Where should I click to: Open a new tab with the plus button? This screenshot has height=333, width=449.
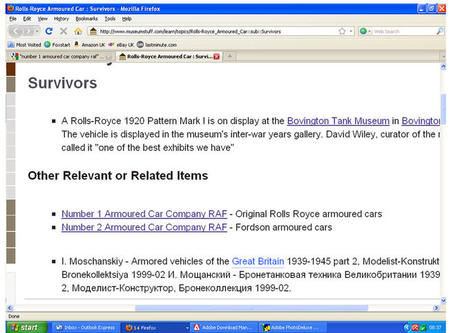coord(229,57)
